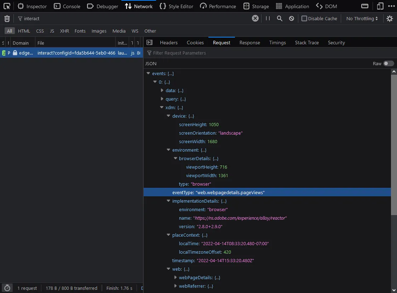Clear the filter text with X icon
This screenshot has width=397, height=293.
(255, 18)
